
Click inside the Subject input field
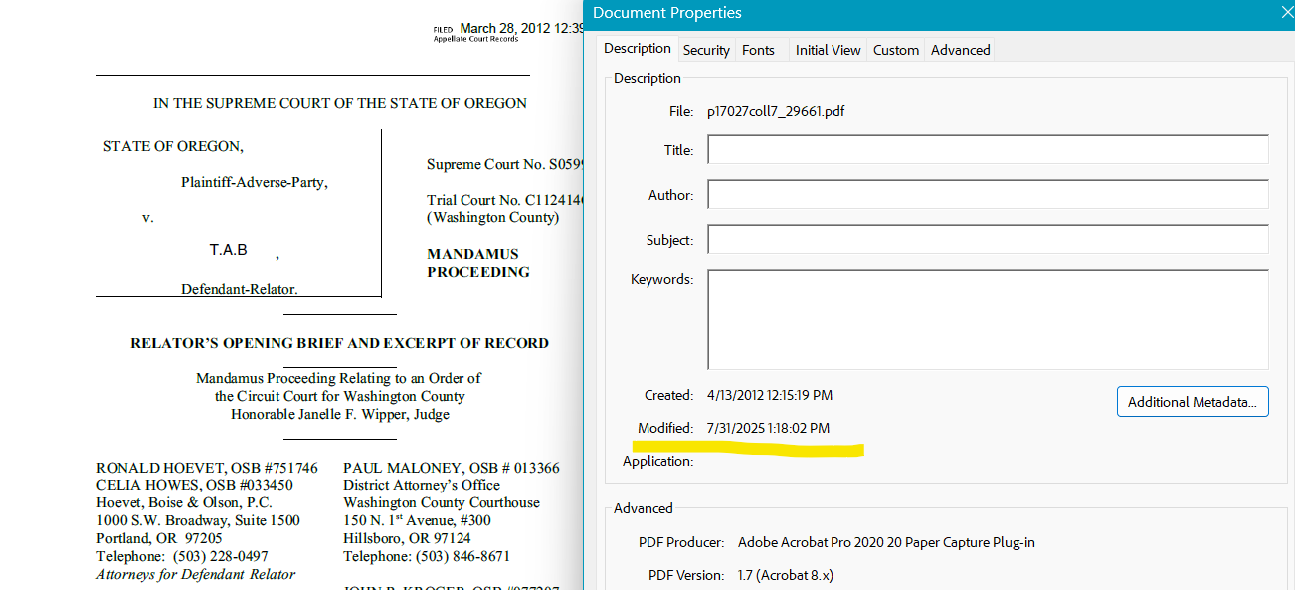pyautogui.click(x=988, y=239)
